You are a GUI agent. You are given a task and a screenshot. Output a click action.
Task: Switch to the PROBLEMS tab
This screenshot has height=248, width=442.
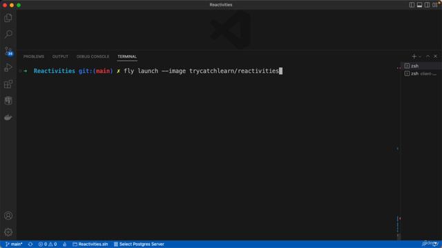[x=34, y=56]
